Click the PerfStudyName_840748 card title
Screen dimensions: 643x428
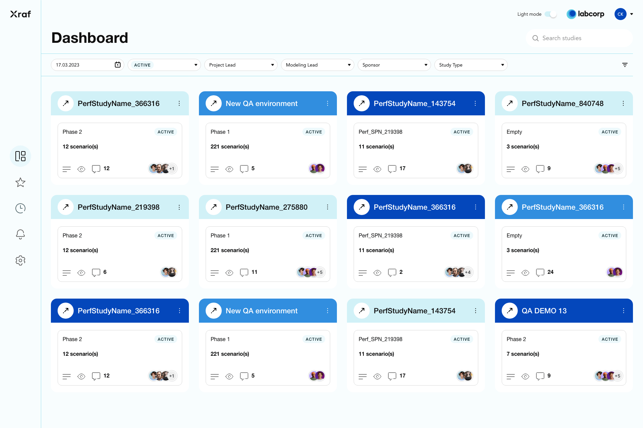(562, 103)
